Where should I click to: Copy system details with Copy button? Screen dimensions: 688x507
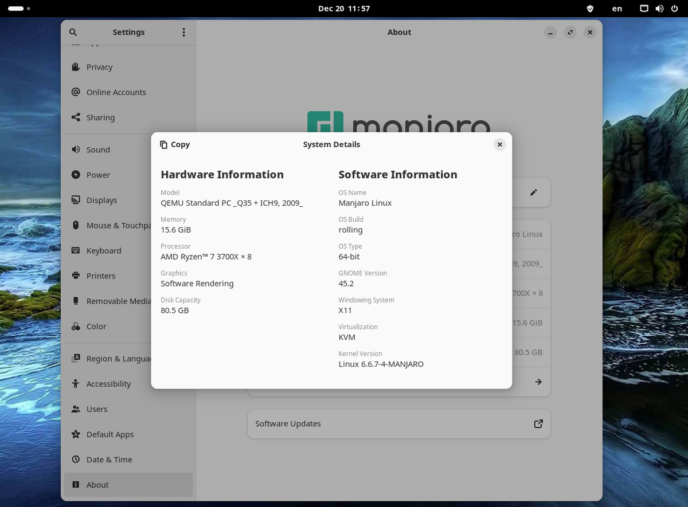(175, 144)
